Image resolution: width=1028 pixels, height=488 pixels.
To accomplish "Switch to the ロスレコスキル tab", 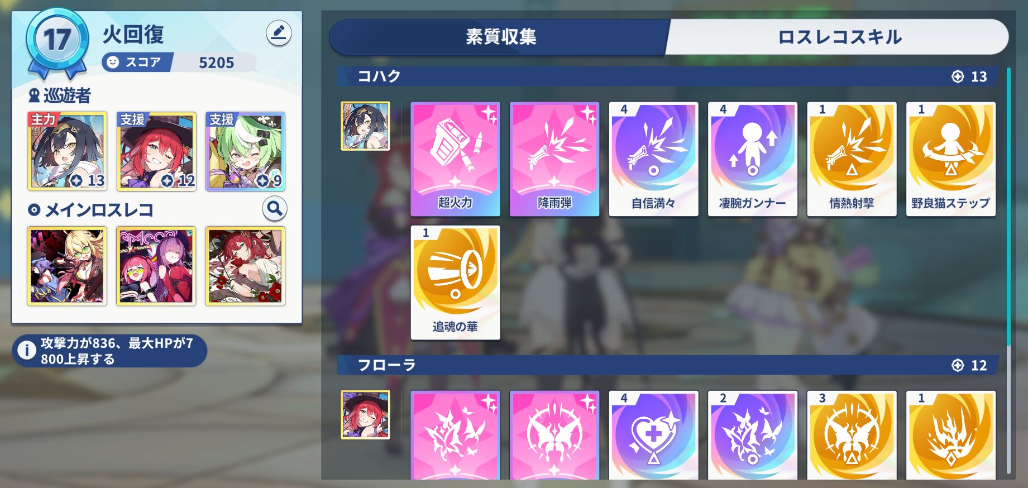I will [x=839, y=37].
